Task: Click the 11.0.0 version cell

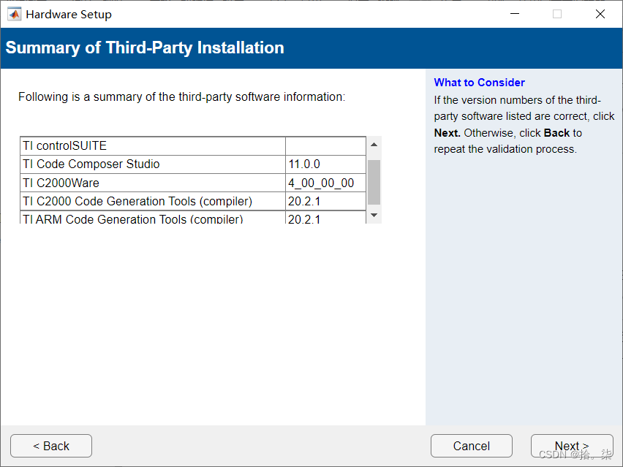Action: (326, 164)
